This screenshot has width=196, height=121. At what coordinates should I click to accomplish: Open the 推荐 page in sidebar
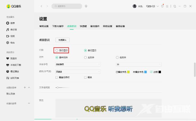[x=11, y=23]
